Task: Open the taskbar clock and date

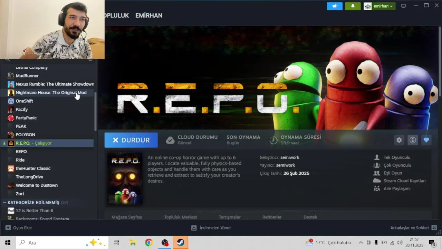Action: [x=414, y=242]
